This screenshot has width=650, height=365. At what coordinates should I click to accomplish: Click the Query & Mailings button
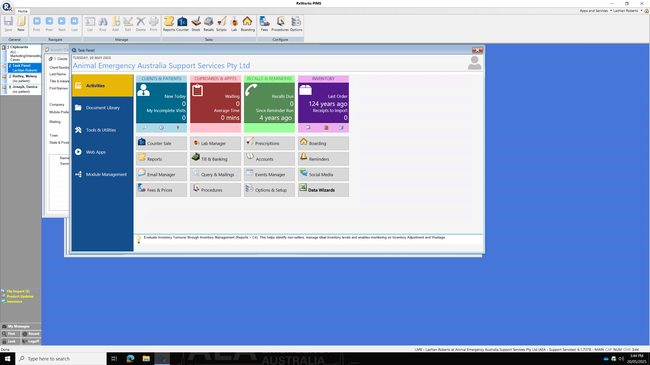[x=215, y=174]
